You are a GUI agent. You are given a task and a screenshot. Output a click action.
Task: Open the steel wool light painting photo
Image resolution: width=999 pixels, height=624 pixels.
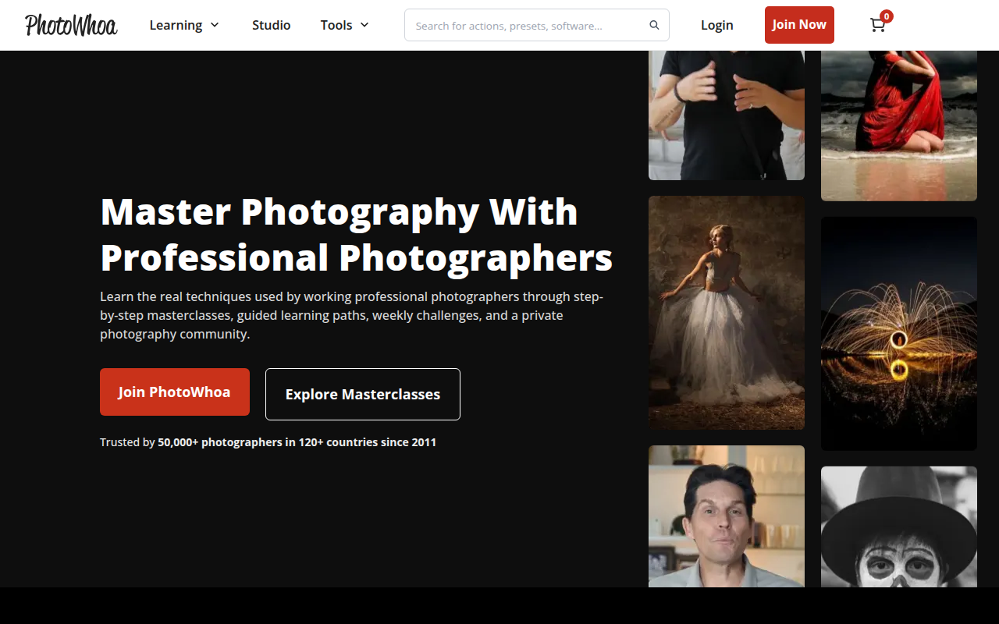click(899, 334)
